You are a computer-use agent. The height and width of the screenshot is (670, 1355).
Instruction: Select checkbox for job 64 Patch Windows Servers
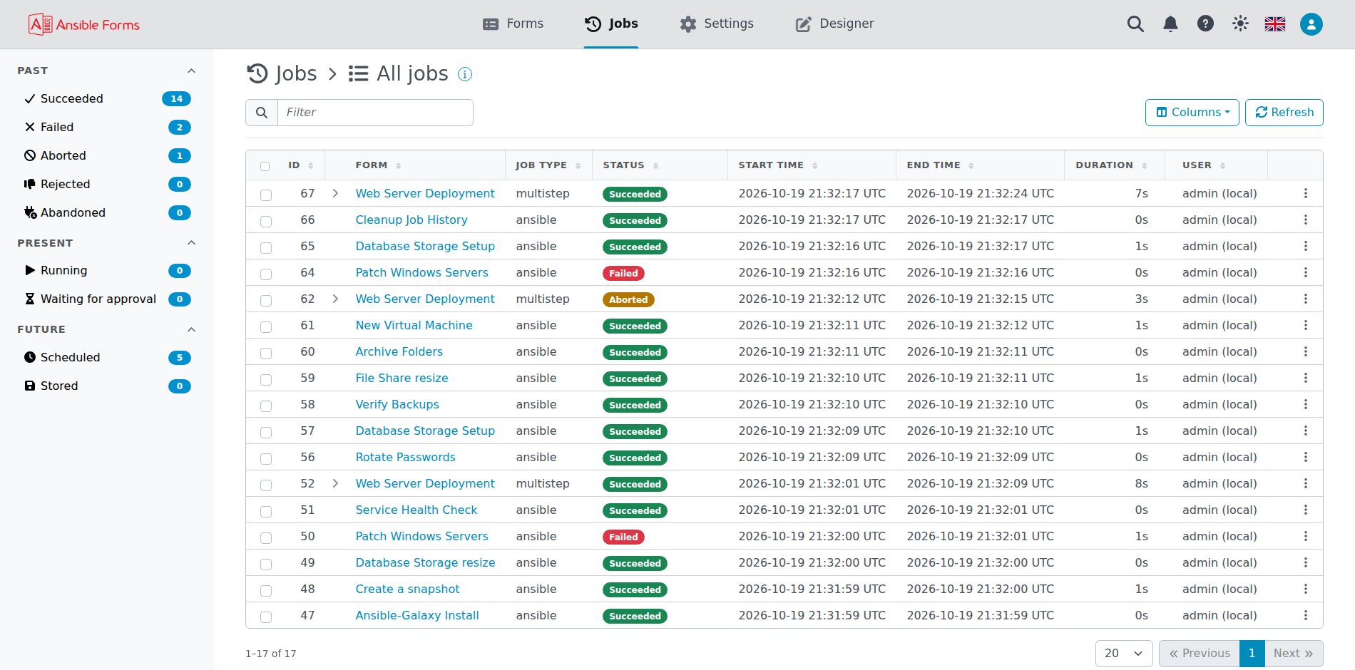(x=266, y=274)
